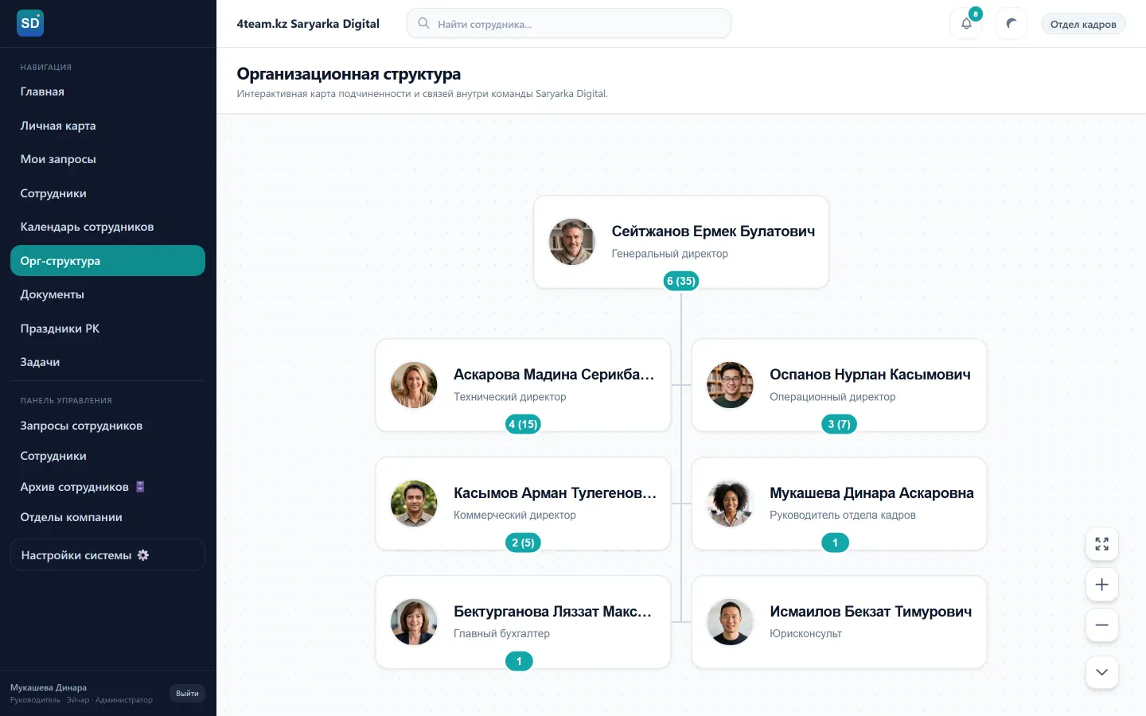Image resolution: width=1146 pixels, height=716 pixels.
Task: Click the Выйти button
Action: pyautogui.click(x=187, y=694)
